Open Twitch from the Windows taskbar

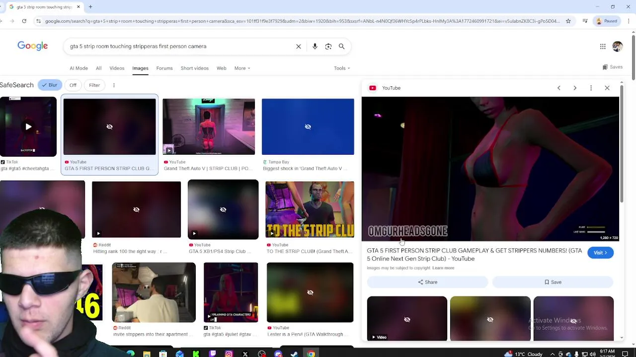[x=212, y=354]
